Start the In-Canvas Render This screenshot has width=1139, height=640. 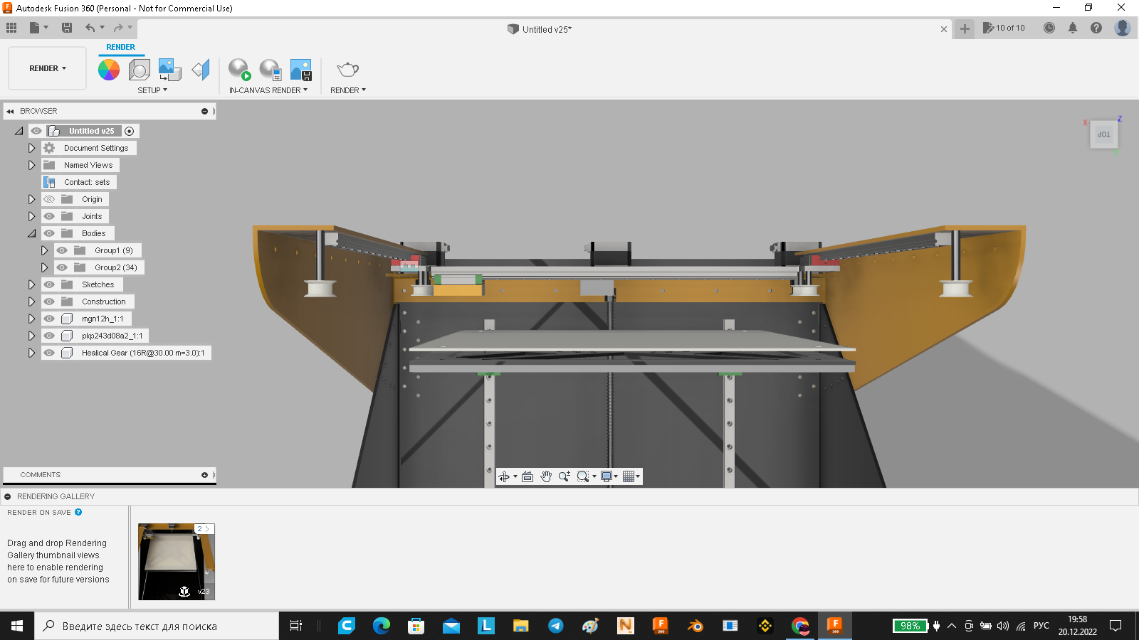239,70
